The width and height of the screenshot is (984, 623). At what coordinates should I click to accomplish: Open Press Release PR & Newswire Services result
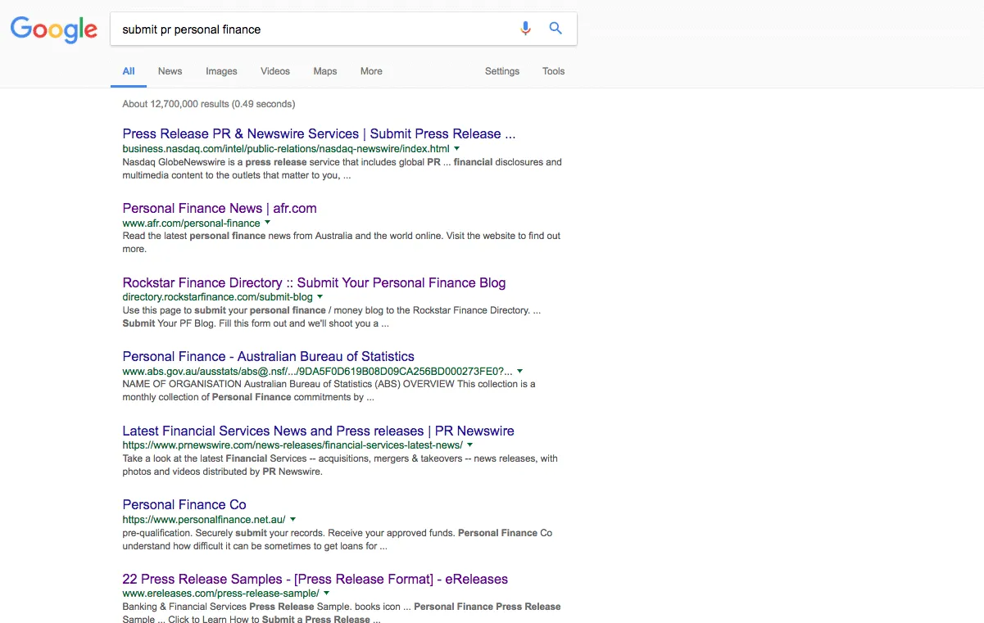click(x=319, y=133)
